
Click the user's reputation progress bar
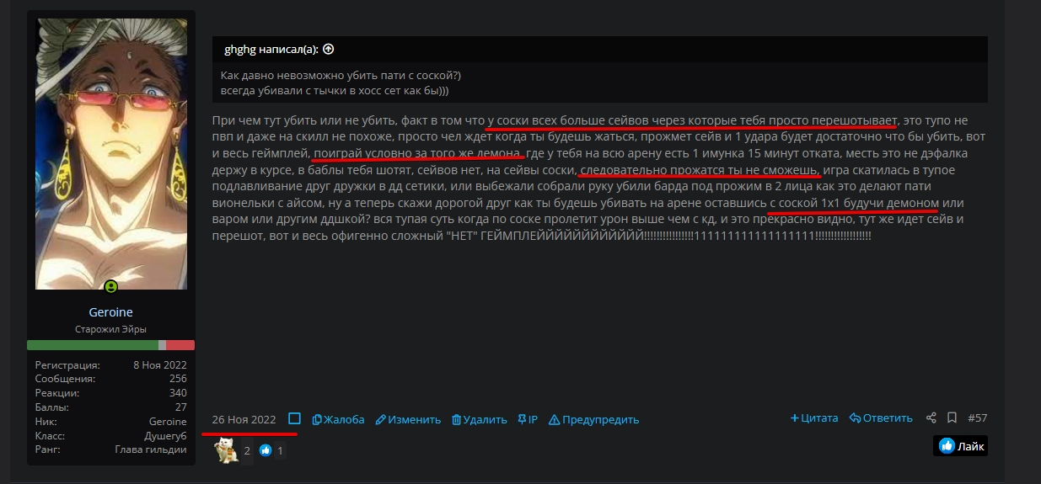[110, 345]
